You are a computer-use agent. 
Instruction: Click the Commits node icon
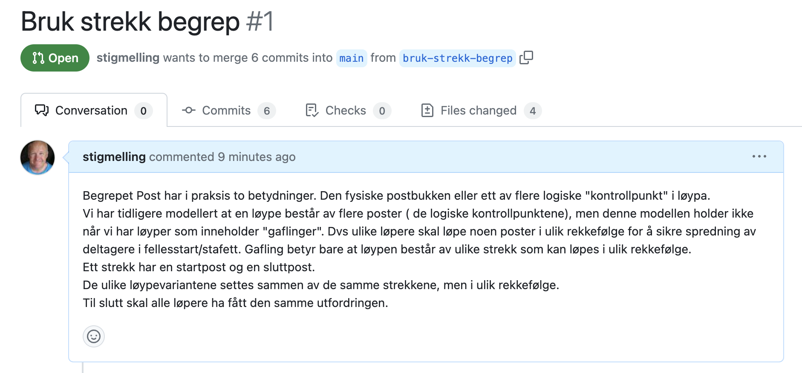coord(188,110)
